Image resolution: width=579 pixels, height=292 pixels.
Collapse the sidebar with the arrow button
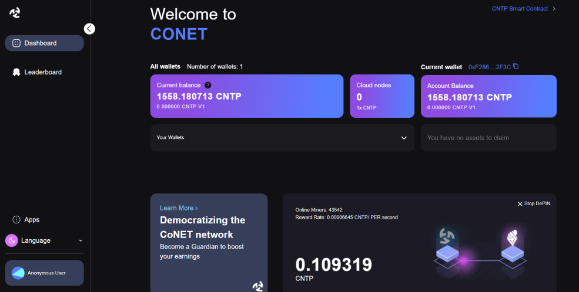89,29
